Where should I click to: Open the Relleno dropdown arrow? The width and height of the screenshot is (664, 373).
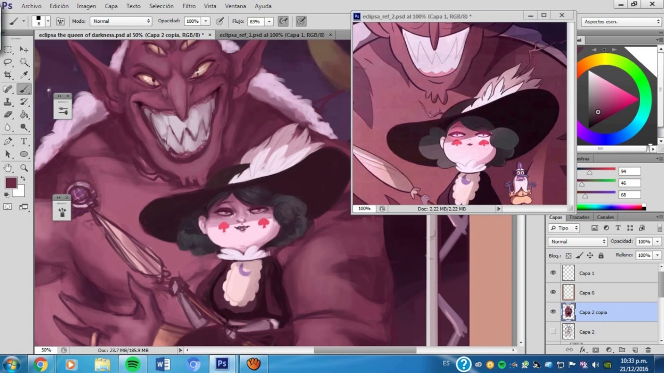pyautogui.click(x=658, y=255)
